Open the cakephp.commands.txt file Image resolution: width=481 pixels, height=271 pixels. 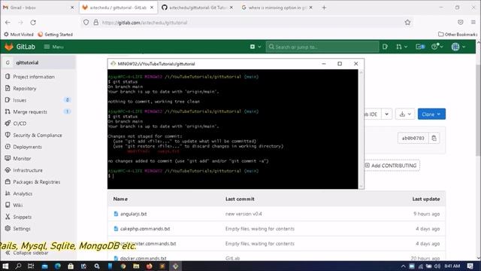(x=145, y=229)
